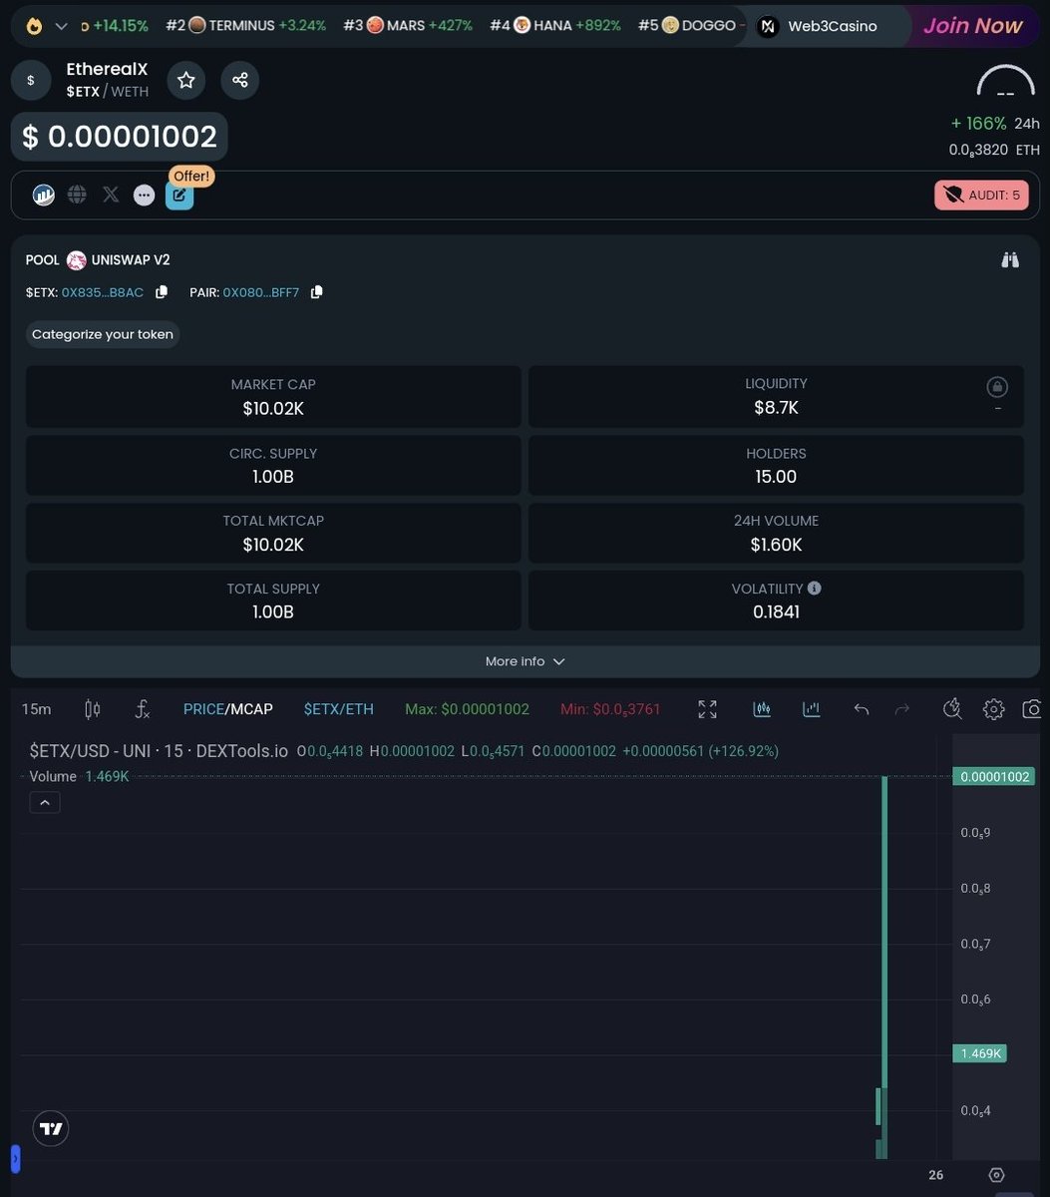Open the #2 TERMINUS trending token
1050x1197 pixels.
click(x=246, y=26)
